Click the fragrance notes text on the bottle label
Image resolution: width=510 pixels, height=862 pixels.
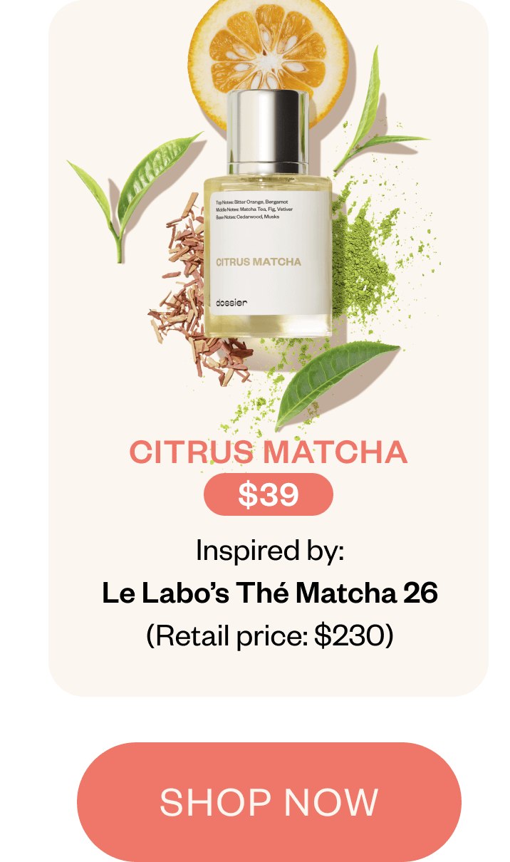click(252, 209)
